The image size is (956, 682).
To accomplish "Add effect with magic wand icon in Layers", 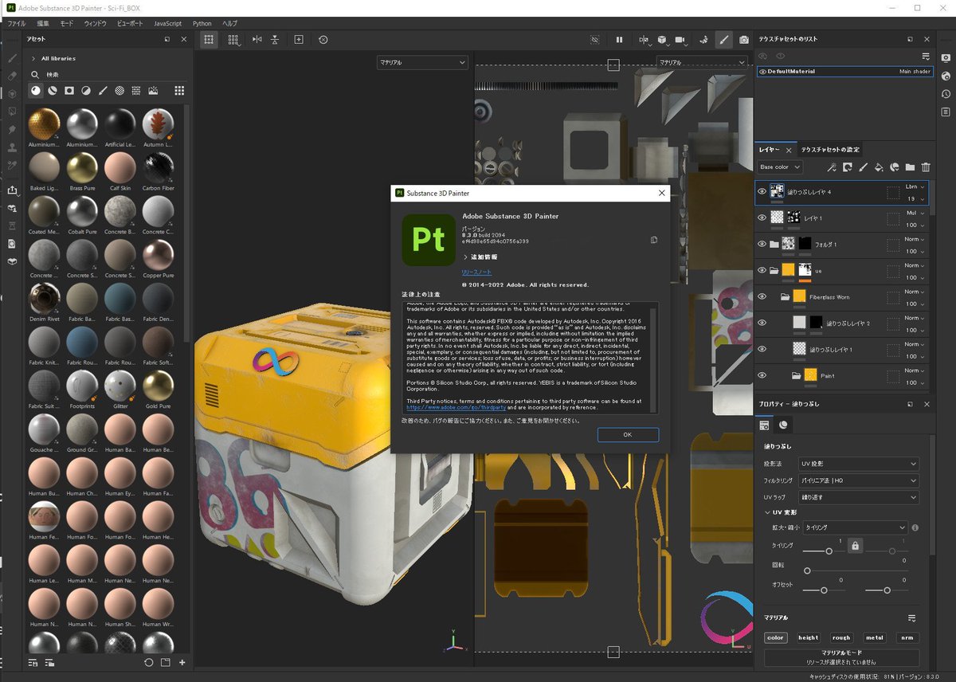I will [831, 167].
